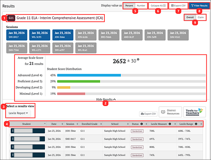This screenshot has height=160, width=211.
Task: Sort by School column arrows
Action: tap(128, 124)
